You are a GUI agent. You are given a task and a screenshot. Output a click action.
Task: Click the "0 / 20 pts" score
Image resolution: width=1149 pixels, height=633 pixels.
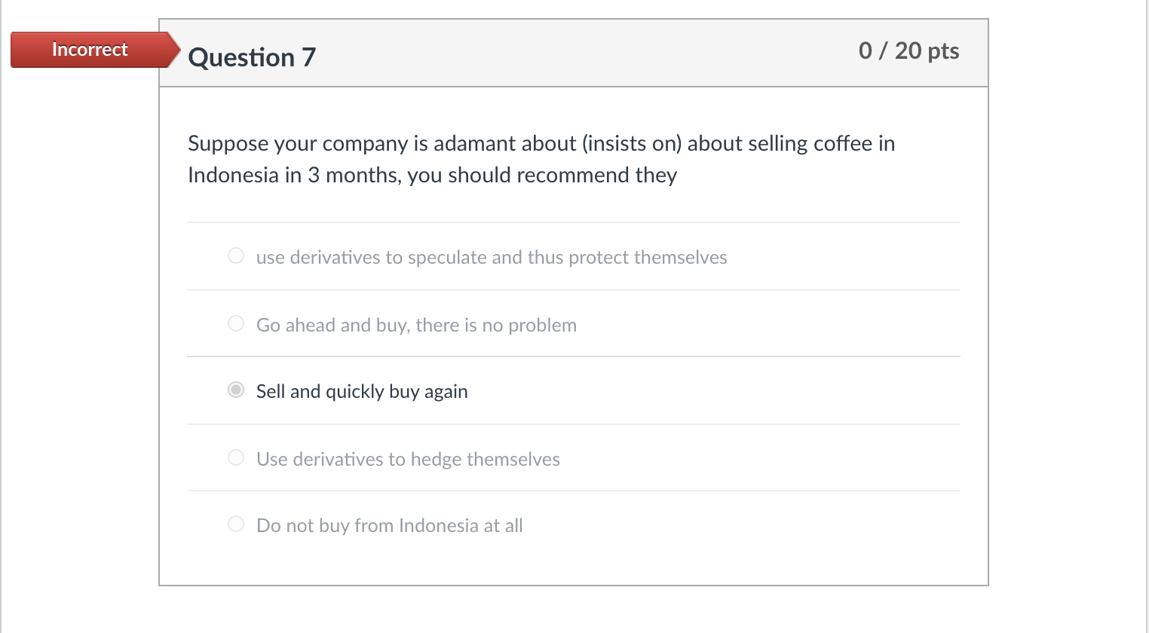coord(908,50)
